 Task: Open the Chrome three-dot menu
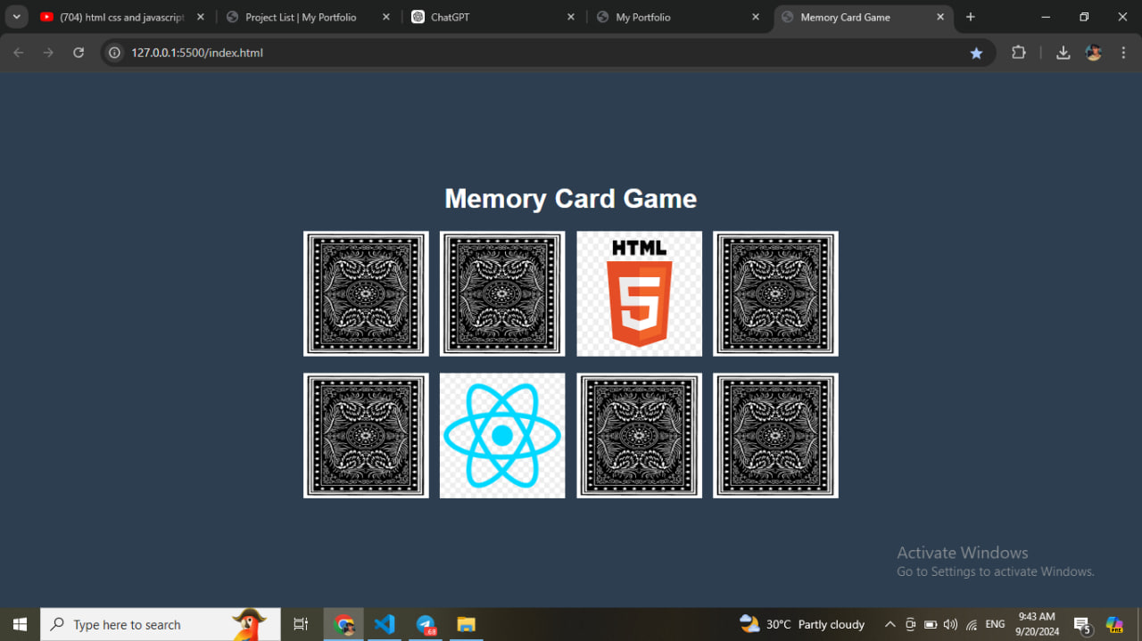[1123, 53]
